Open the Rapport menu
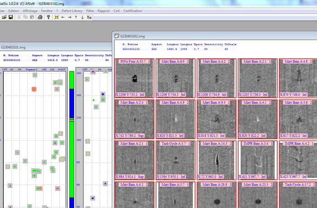The height and width of the screenshot is (208, 317). [x=104, y=11]
